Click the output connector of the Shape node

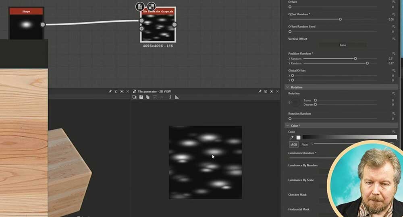(43, 25)
